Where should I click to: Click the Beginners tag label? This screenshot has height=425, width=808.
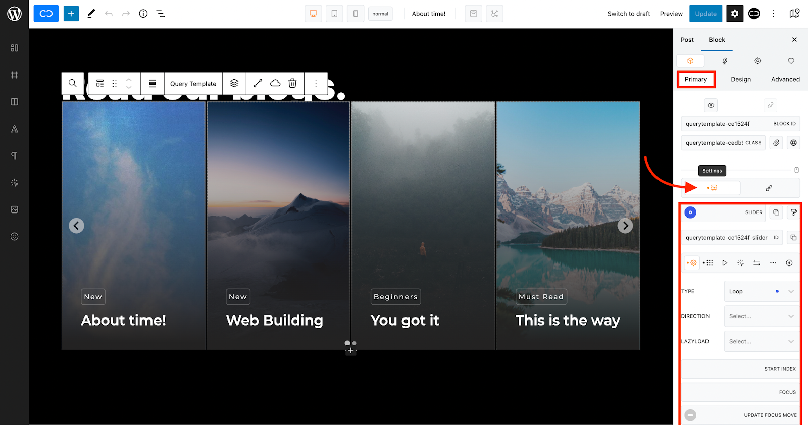tap(395, 297)
